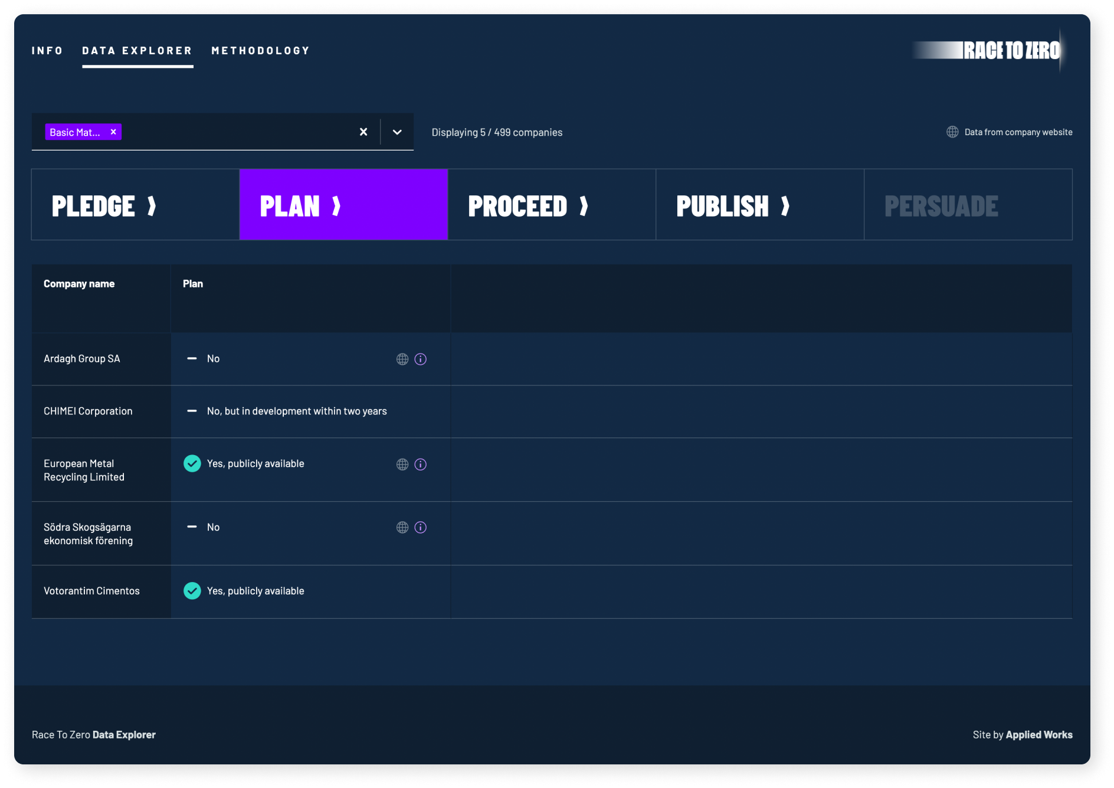Click the green checkmark for European Metal Recycling
This screenshot has height=788, width=1114.
pyautogui.click(x=192, y=463)
